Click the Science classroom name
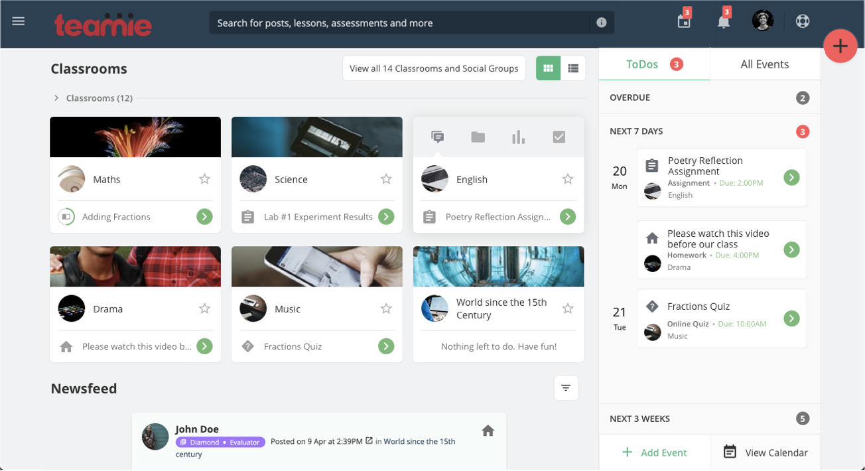This screenshot has height=471, width=865. [291, 179]
